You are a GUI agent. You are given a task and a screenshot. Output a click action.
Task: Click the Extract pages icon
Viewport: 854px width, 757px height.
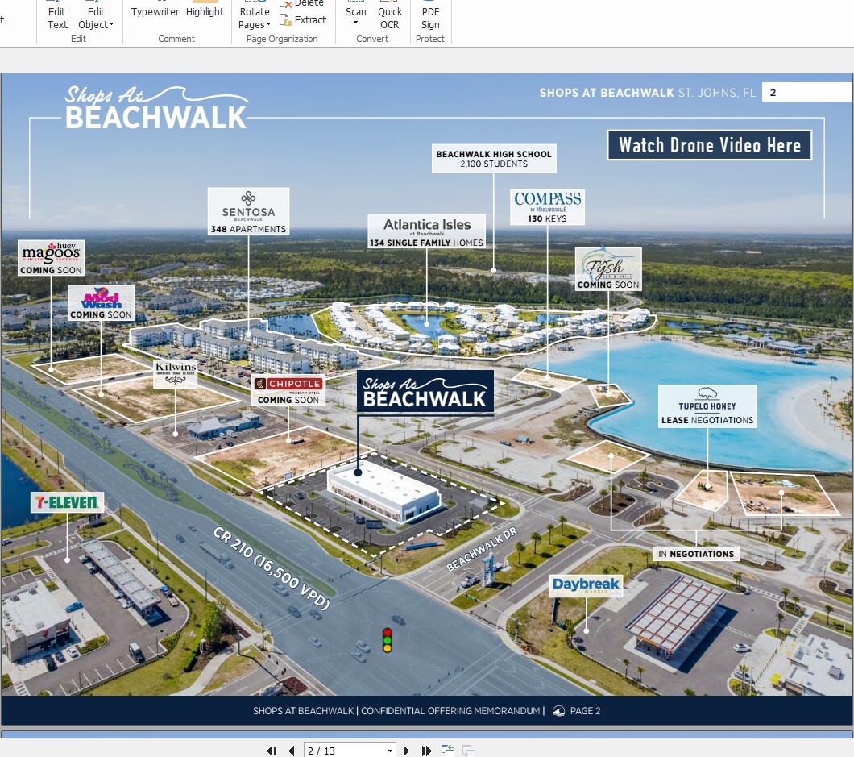click(x=304, y=20)
